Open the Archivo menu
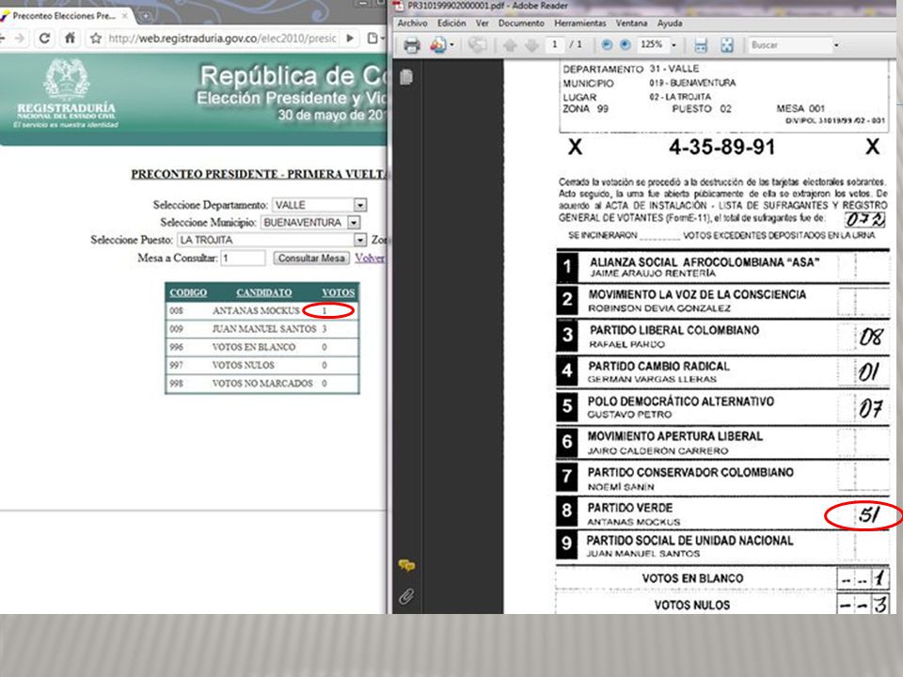The width and height of the screenshot is (903, 677). [412, 23]
